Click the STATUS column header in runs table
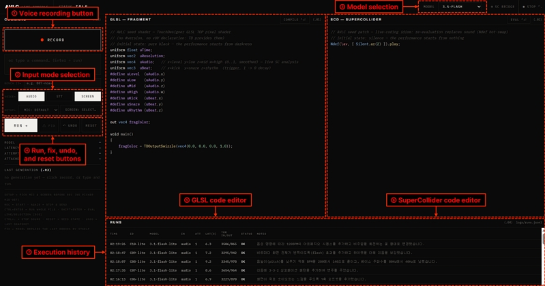This screenshot has height=286, width=545. (x=246, y=234)
